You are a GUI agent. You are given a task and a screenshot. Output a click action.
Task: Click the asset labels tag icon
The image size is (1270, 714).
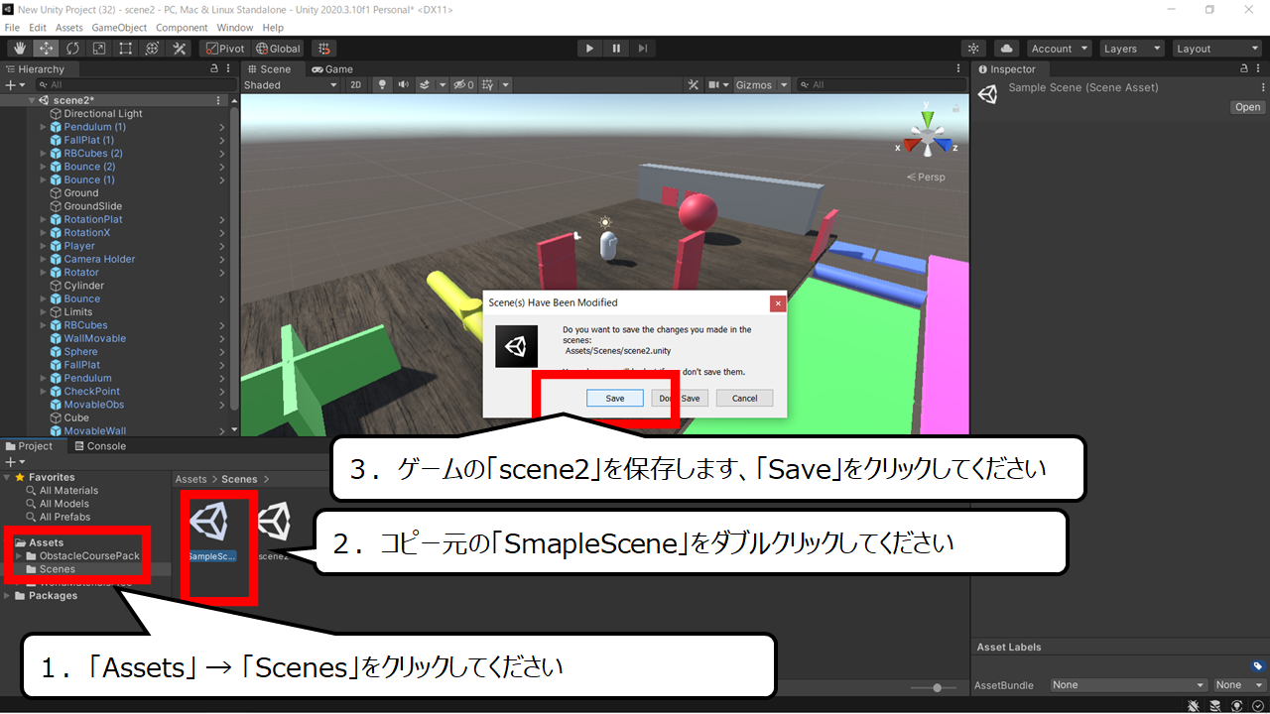(1257, 666)
